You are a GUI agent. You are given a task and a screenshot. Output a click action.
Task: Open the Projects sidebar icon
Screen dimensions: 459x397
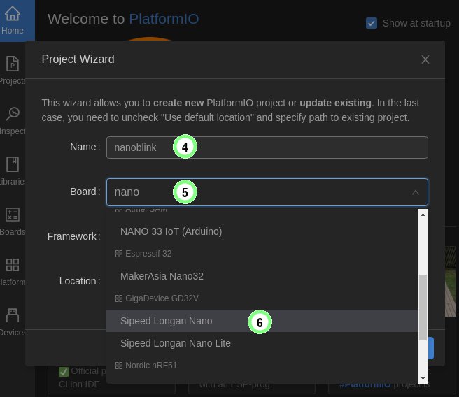pyautogui.click(x=13, y=69)
